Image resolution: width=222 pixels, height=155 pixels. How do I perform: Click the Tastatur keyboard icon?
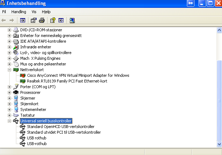(16, 115)
